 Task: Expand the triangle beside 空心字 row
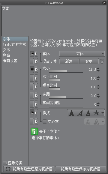[36, 121]
